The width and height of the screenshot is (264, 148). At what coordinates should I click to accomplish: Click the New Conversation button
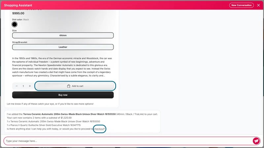point(241,5)
